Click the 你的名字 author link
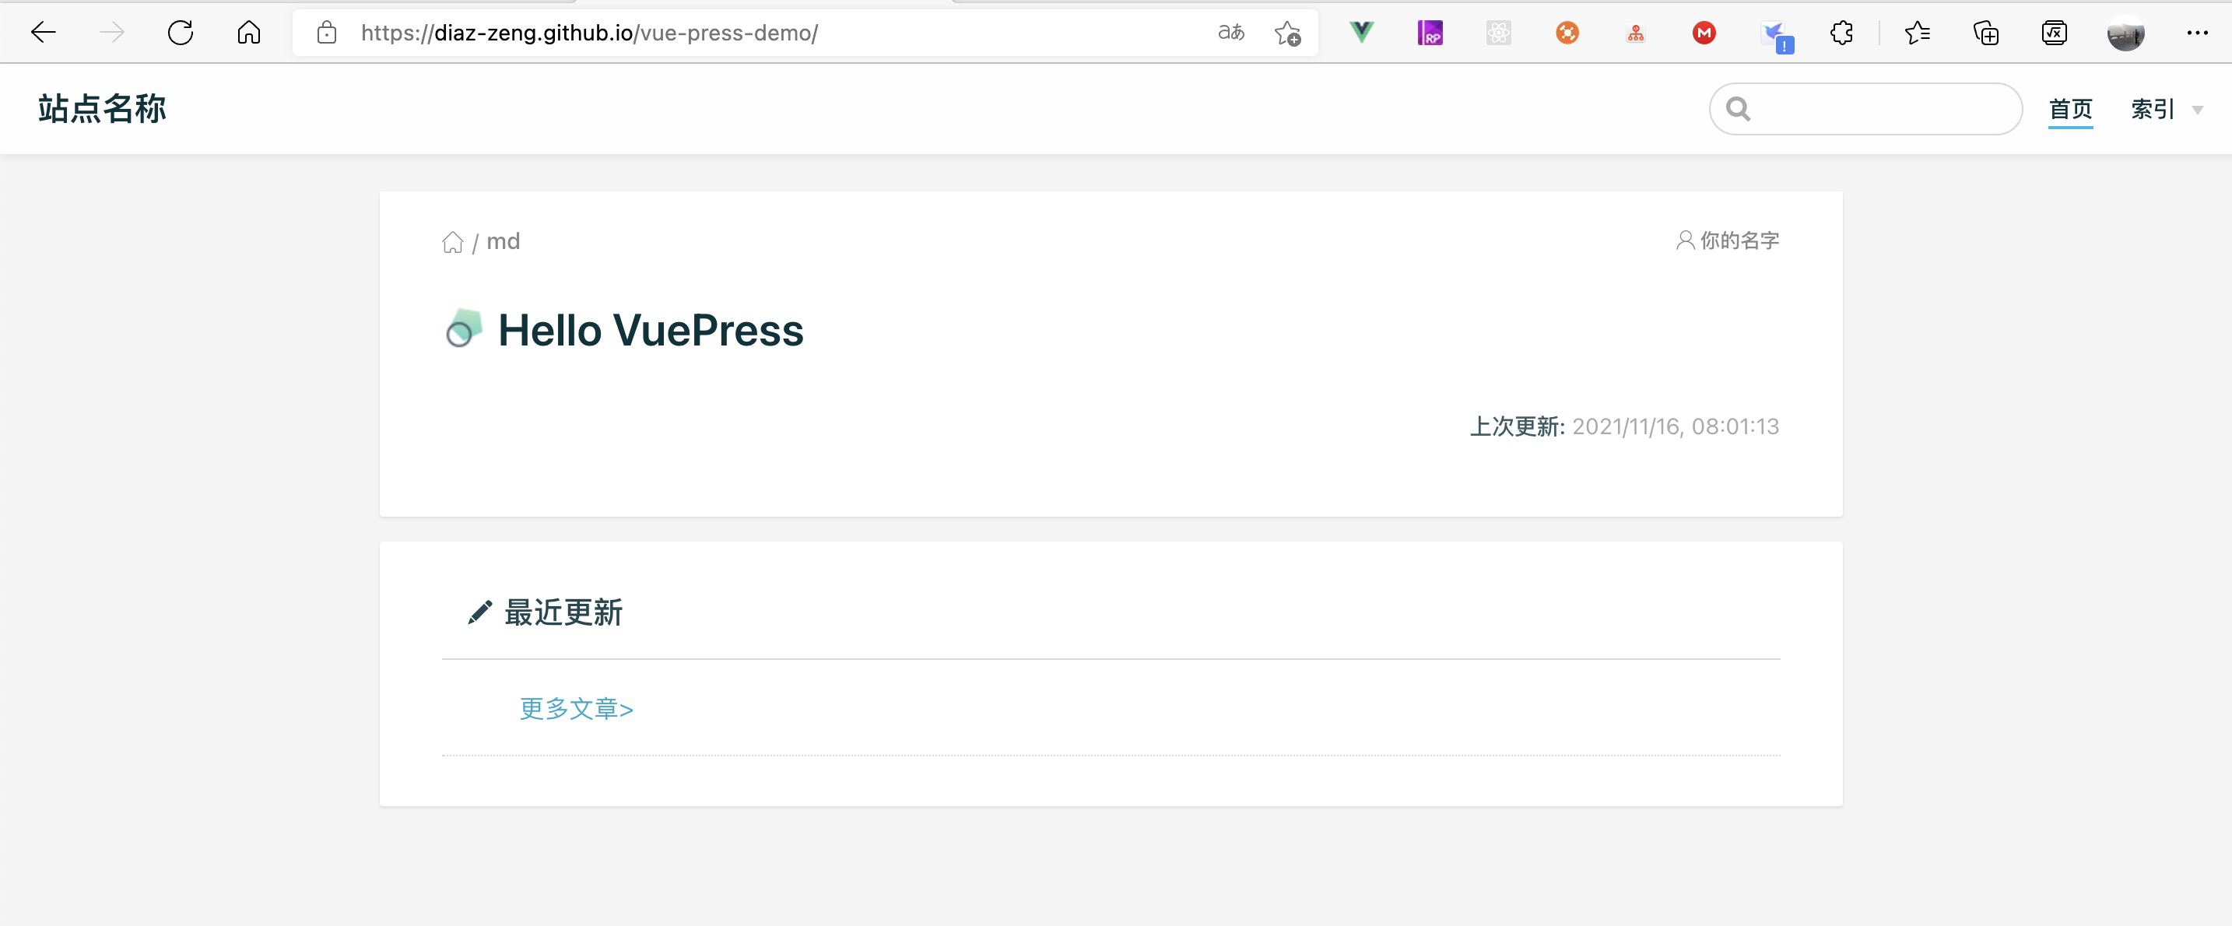Image resolution: width=2232 pixels, height=926 pixels. click(1739, 240)
